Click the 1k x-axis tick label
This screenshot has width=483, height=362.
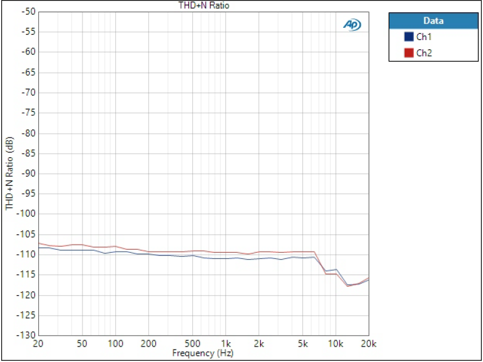click(x=225, y=343)
